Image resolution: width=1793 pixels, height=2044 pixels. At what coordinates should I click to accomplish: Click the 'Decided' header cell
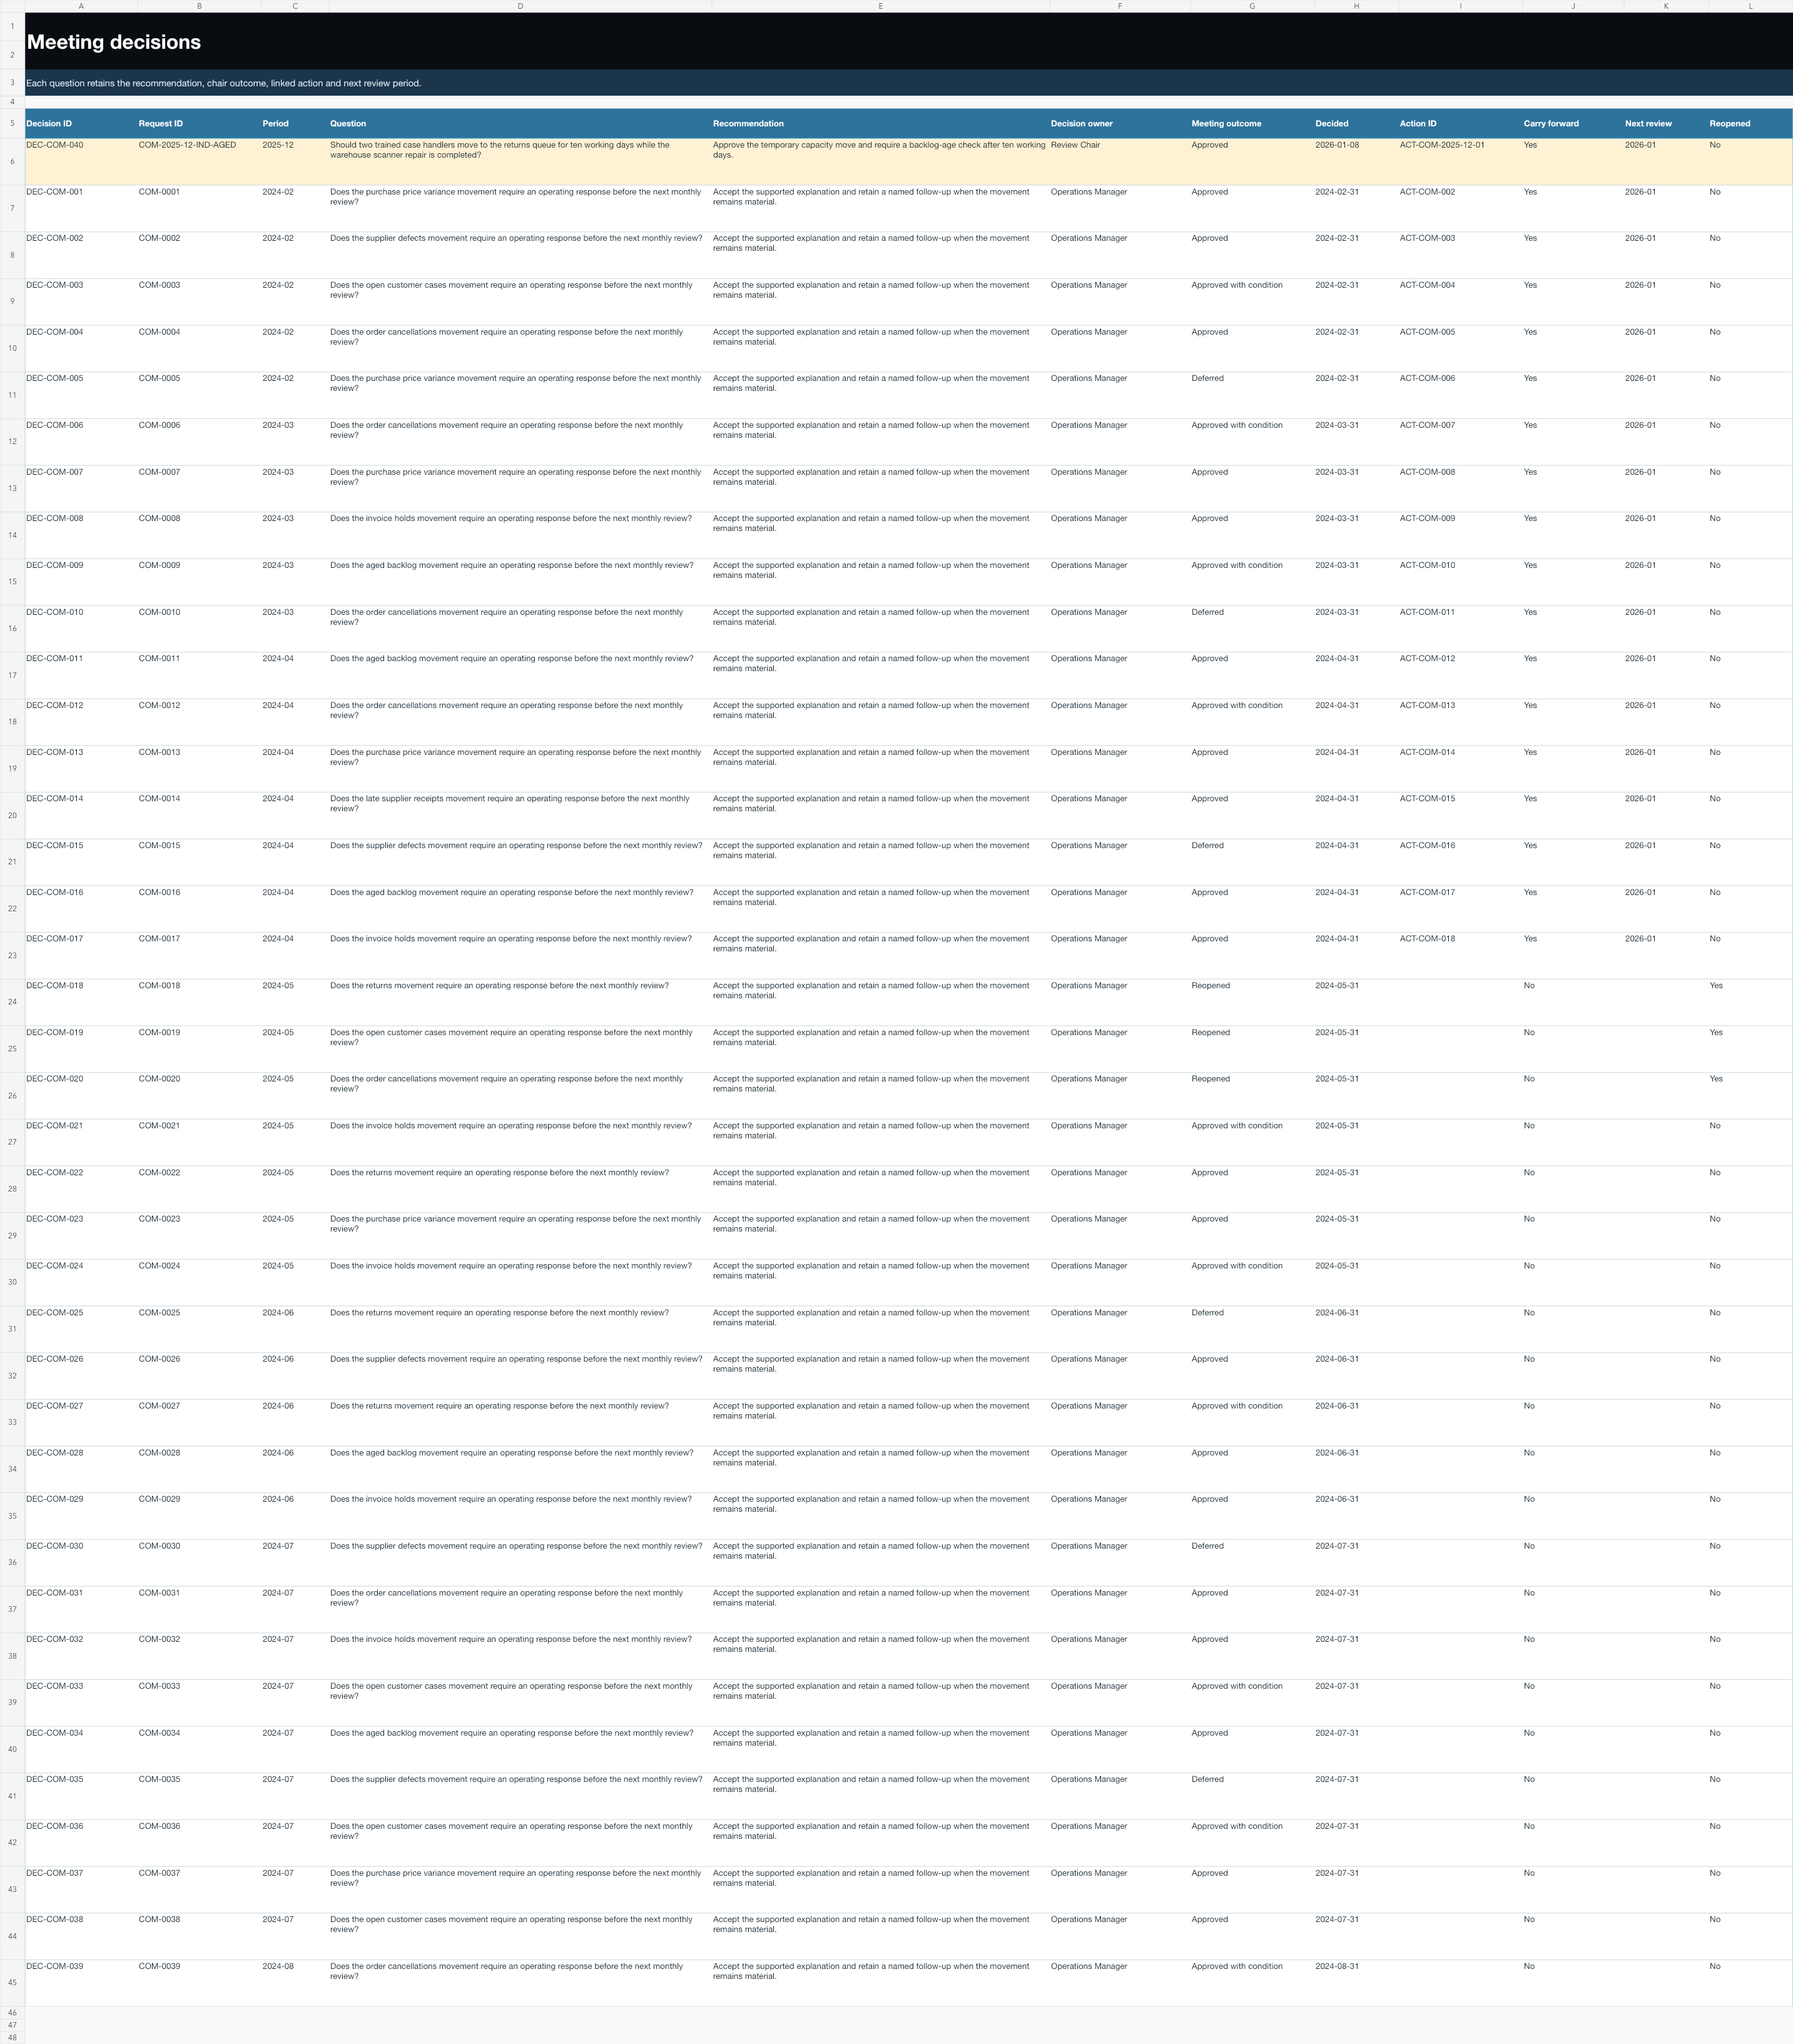pos(1356,124)
